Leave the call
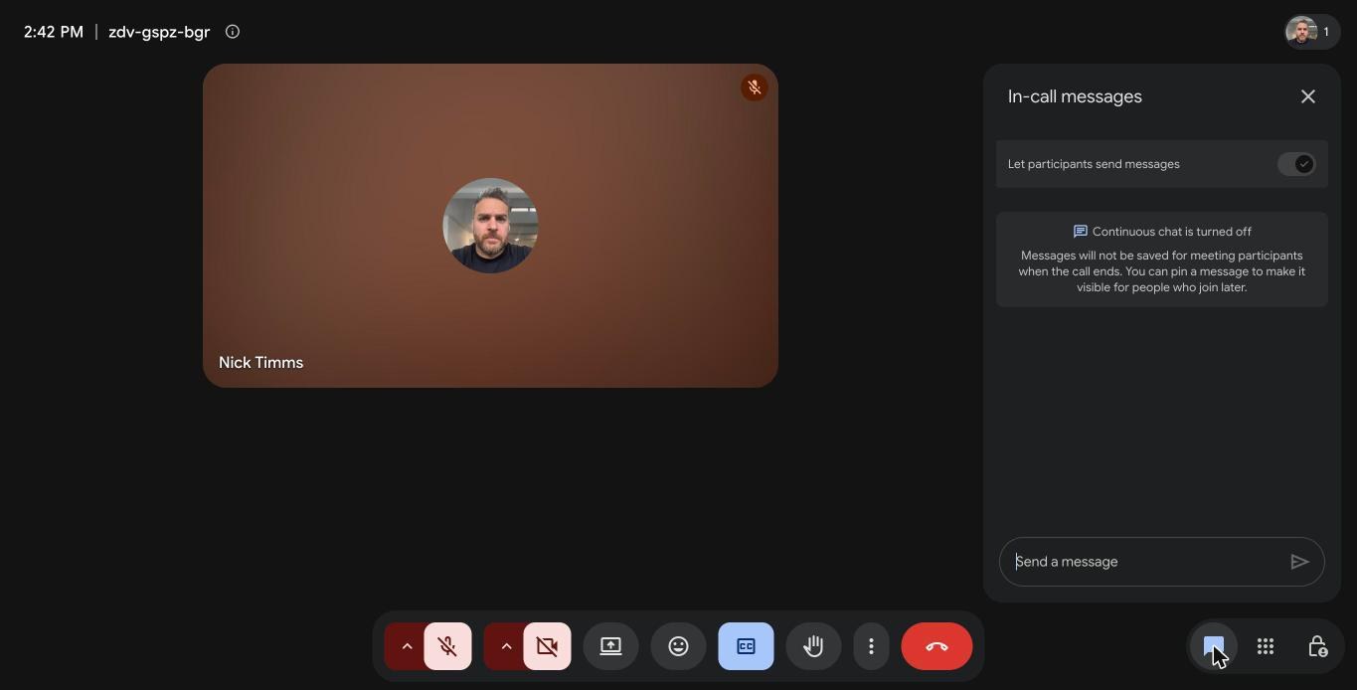 [936, 646]
